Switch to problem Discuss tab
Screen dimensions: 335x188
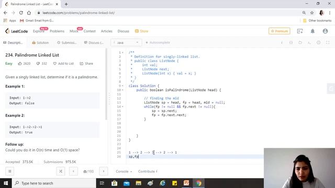click(x=94, y=43)
